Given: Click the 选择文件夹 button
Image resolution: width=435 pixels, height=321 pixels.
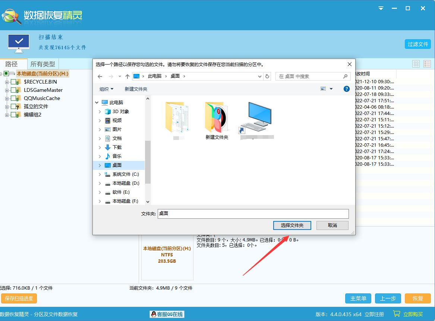Looking at the screenshot, I should pyautogui.click(x=292, y=225).
